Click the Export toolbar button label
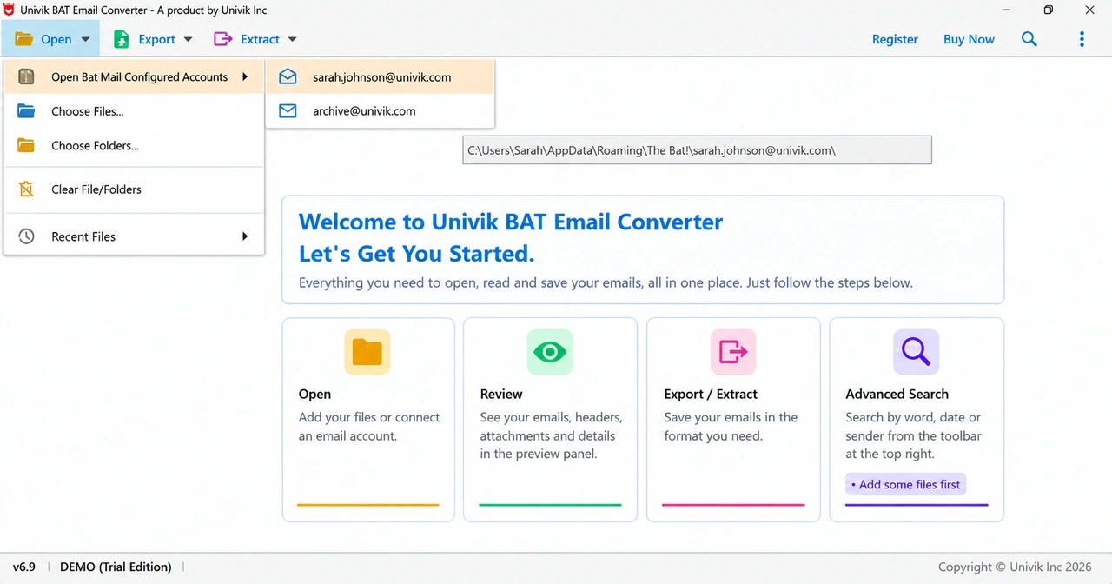 (x=157, y=39)
